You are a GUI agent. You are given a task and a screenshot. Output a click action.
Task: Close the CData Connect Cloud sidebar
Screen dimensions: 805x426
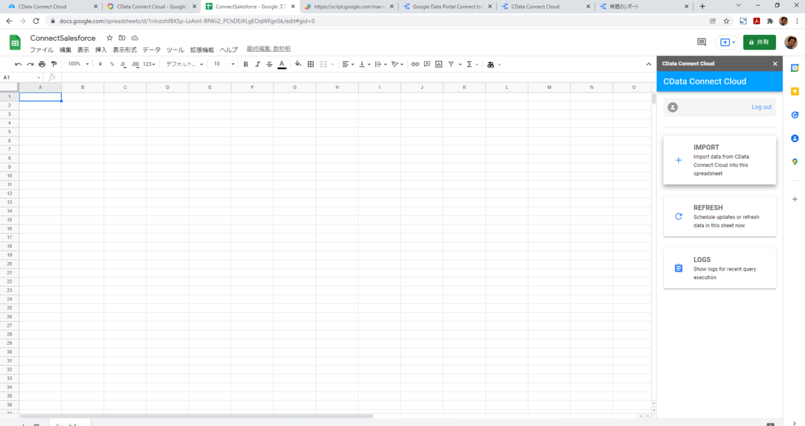tap(775, 64)
